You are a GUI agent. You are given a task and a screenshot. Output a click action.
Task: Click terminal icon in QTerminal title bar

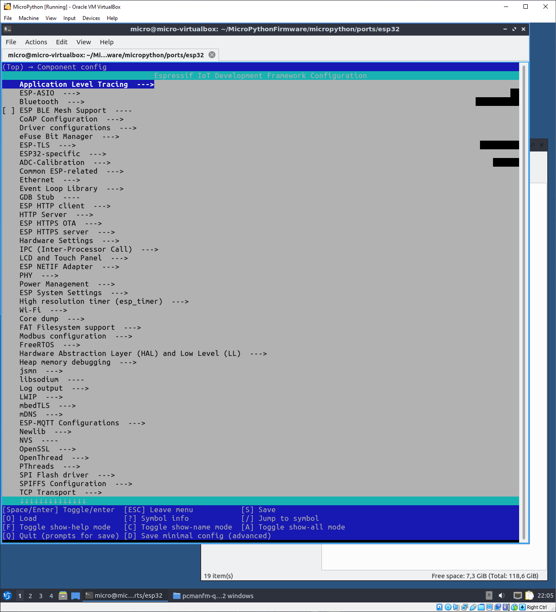7,29
